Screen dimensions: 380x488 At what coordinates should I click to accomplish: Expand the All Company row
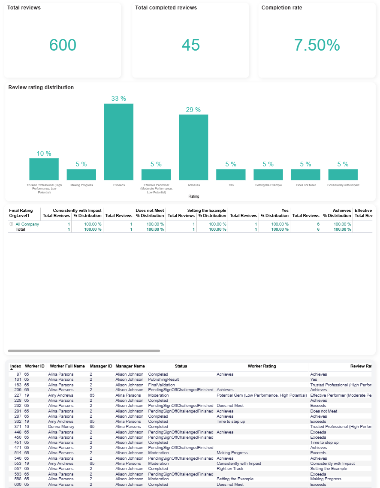click(11, 224)
